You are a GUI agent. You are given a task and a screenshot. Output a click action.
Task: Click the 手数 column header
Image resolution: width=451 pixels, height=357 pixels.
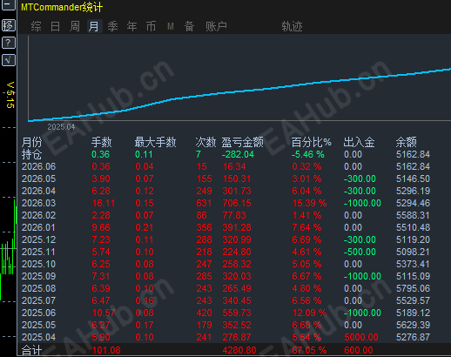tap(102, 142)
